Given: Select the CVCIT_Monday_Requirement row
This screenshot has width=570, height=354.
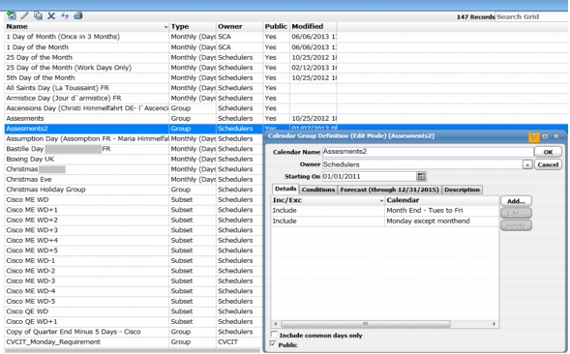Looking at the screenshot, I should 134,342.
